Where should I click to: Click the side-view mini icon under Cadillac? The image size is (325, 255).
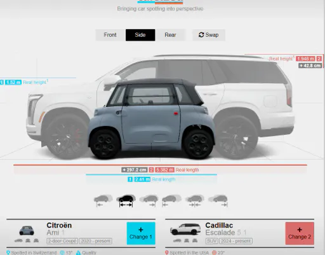pos(177,240)
